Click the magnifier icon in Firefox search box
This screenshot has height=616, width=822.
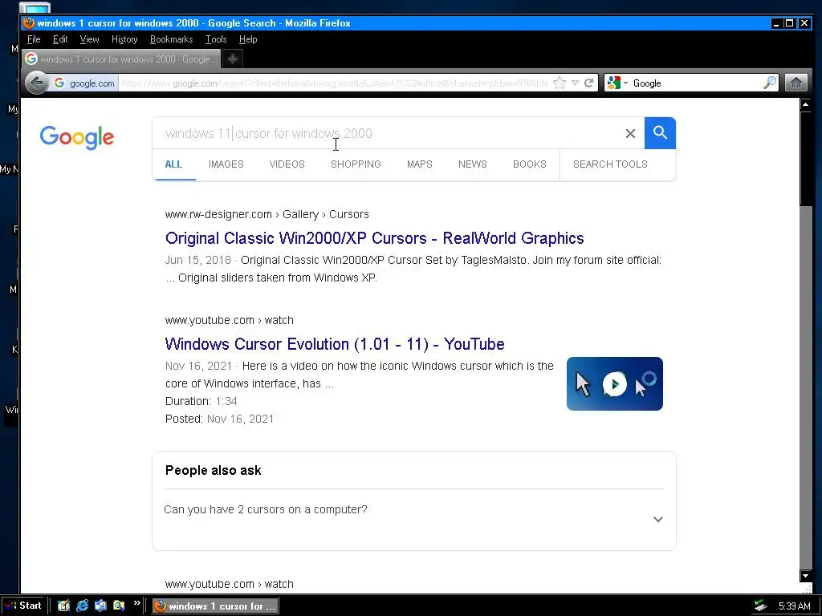[770, 83]
